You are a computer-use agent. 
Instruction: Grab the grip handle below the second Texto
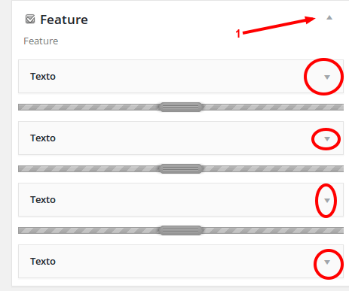tap(181, 168)
